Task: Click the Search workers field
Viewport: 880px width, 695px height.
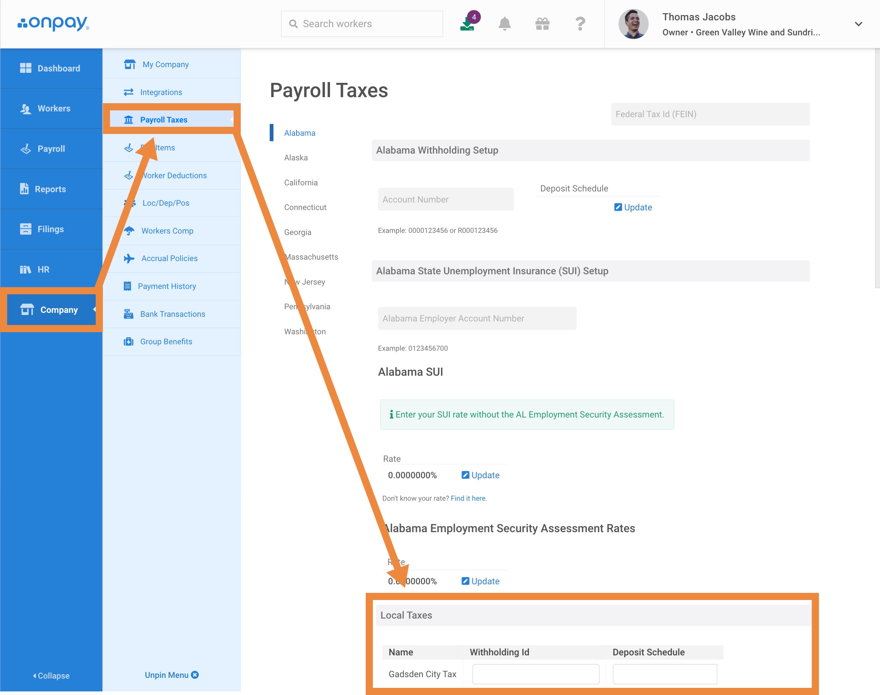Action: click(x=362, y=24)
